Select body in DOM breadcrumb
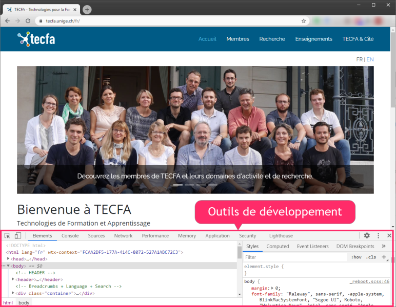This screenshot has height=307, width=396. click(x=24, y=303)
